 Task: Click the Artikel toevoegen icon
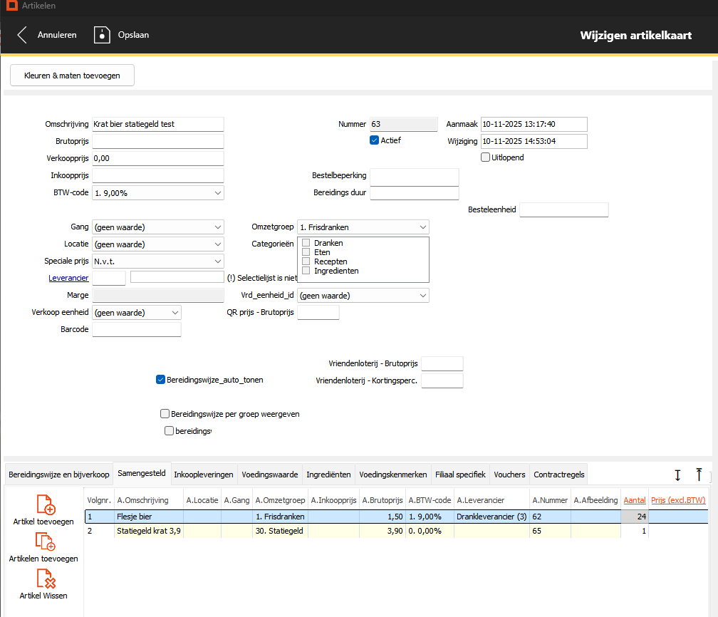(x=45, y=505)
